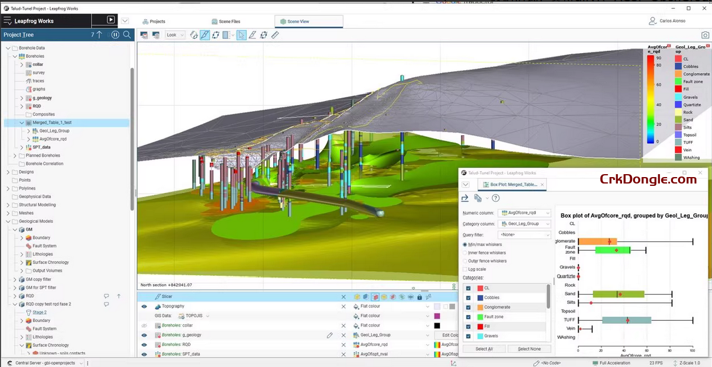Switch to the Projects tab
The width and height of the screenshot is (712, 367).
(154, 21)
